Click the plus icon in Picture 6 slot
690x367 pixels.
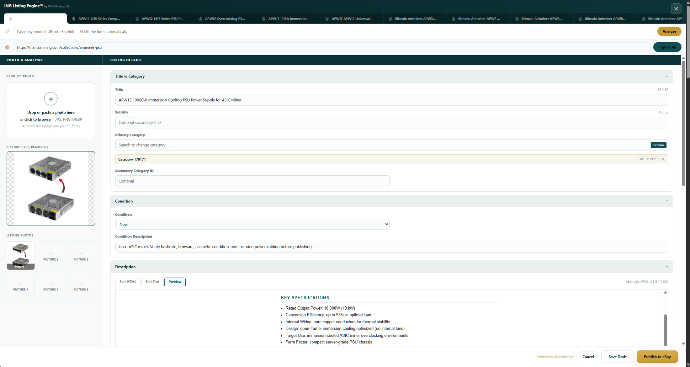tap(81, 284)
